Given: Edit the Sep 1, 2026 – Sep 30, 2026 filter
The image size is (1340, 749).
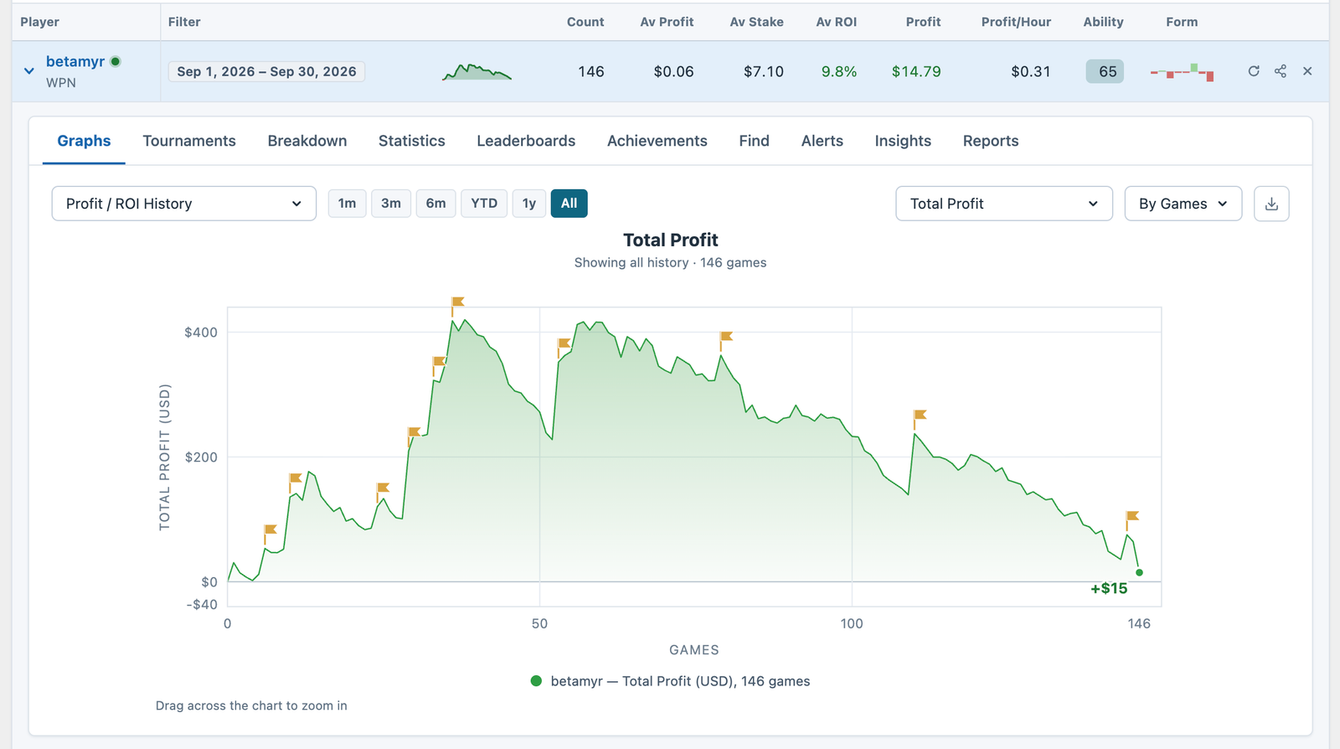Looking at the screenshot, I should [266, 71].
